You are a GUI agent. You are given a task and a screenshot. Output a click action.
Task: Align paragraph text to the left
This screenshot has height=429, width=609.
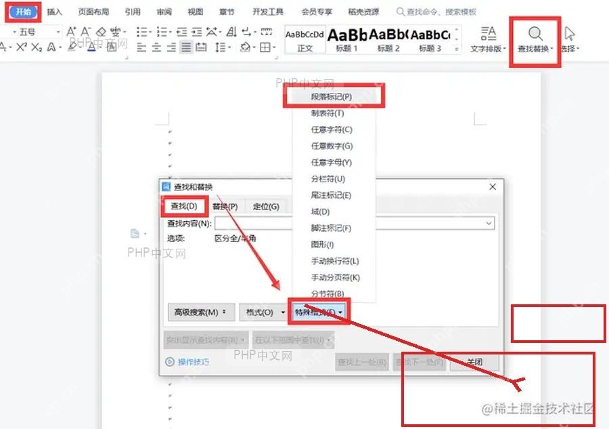[142, 48]
